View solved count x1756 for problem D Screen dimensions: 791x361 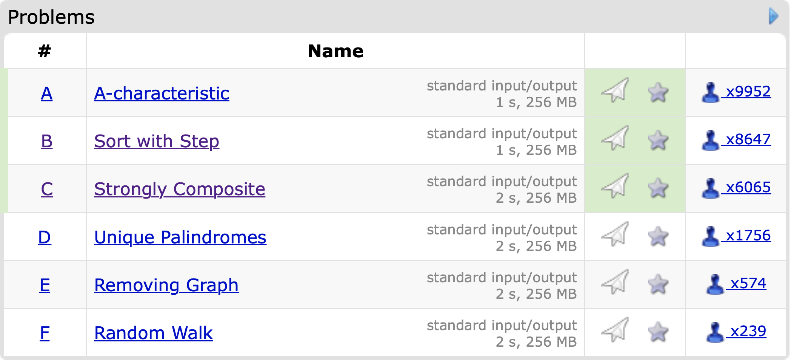point(748,236)
